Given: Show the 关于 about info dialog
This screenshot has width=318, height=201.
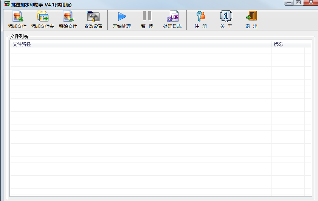Looking at the screenshot, I should point(226,17).
